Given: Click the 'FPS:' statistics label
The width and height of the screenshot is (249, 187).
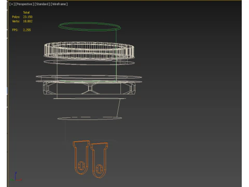Looking at the screenshot, I should click(x=15, y=30).
